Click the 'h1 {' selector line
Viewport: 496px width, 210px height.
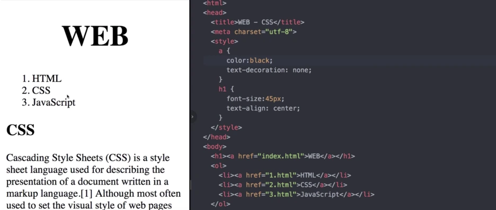226,89
